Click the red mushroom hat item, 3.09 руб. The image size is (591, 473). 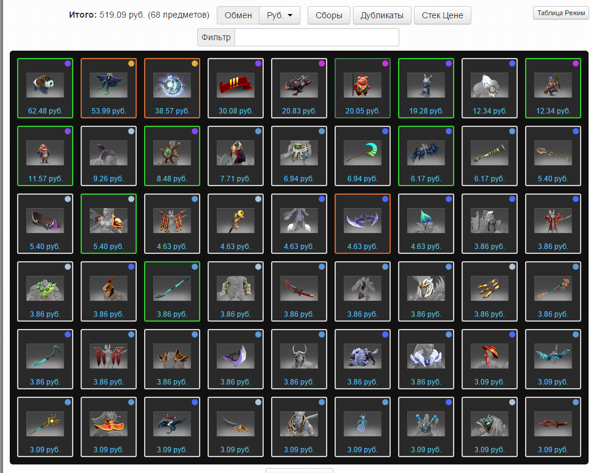(x=490, y=359)
